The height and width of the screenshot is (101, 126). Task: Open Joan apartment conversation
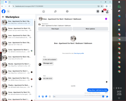tap(17, 44)
